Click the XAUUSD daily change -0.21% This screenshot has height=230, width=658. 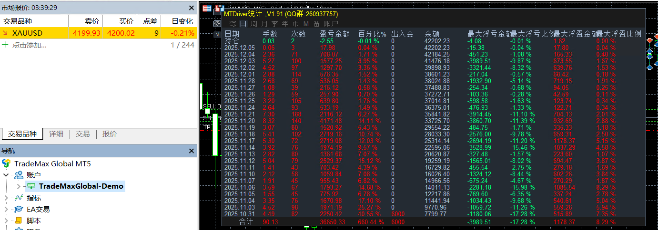(x=182, y=33)
